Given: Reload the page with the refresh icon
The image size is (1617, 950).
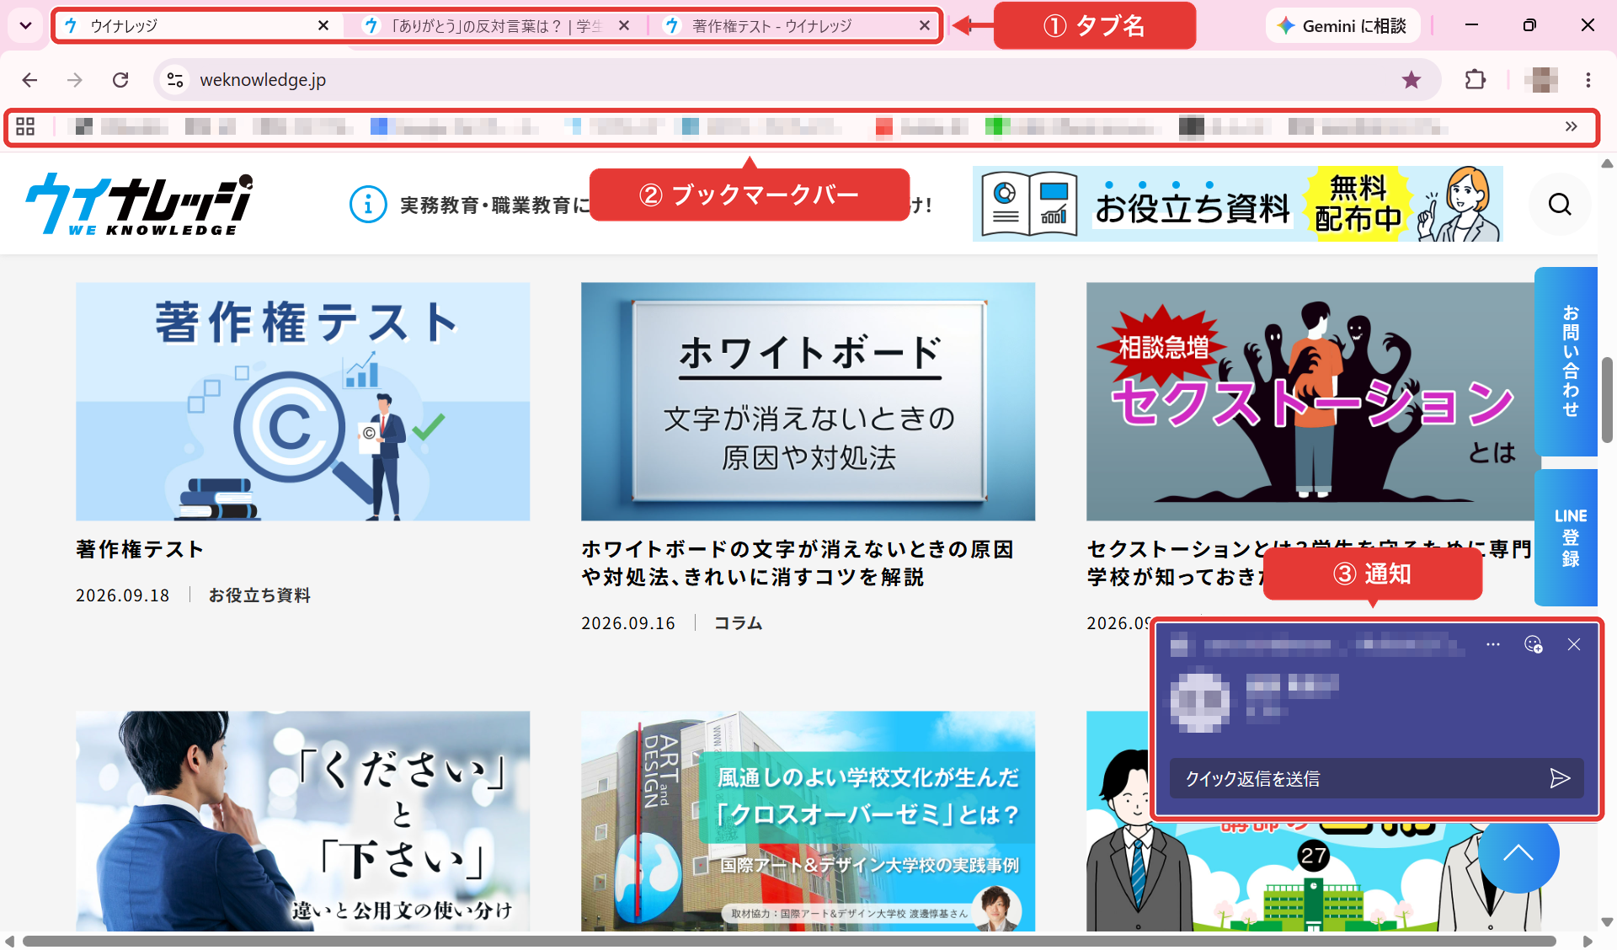Looking at the screenshot, I should (120, 80).
